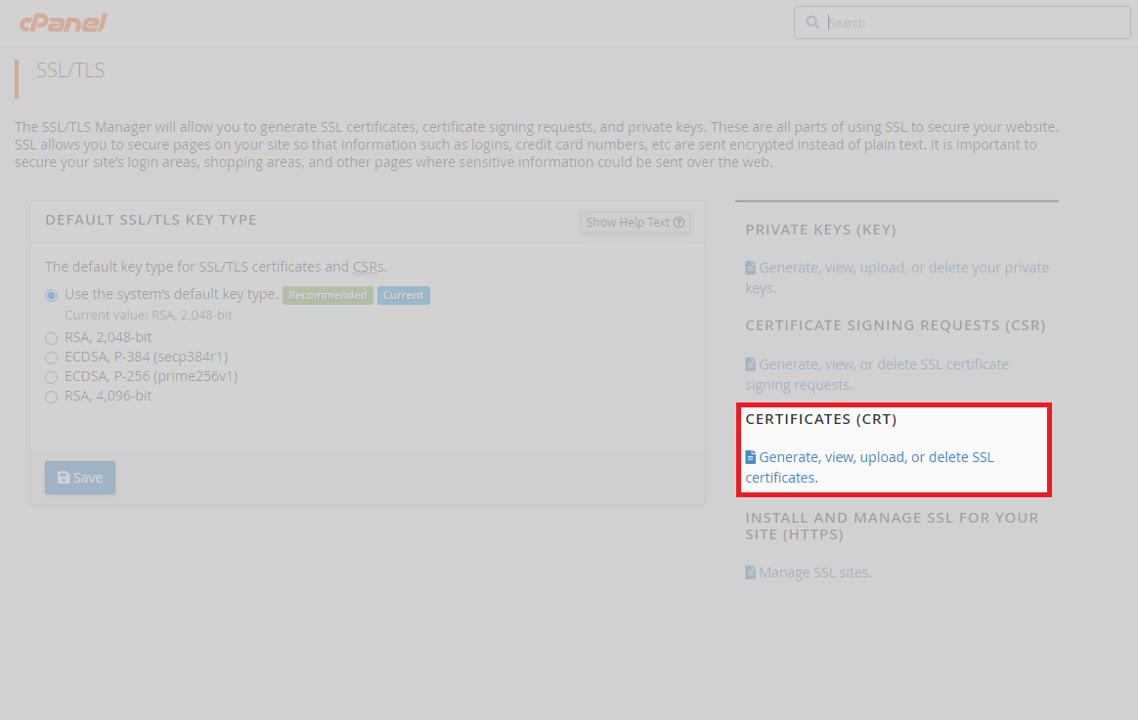
Task: Click the Show Help Text button
Action: pyautogui.click(x=635, y=222)
